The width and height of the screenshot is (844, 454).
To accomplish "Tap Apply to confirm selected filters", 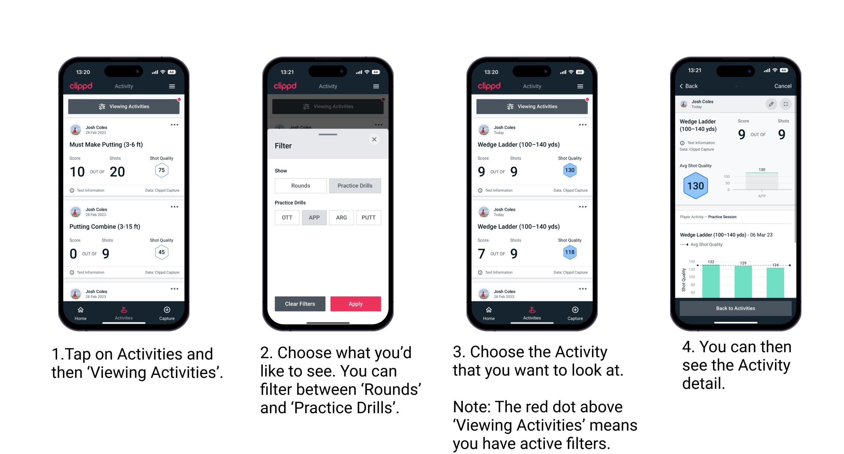I will point(356,303).
